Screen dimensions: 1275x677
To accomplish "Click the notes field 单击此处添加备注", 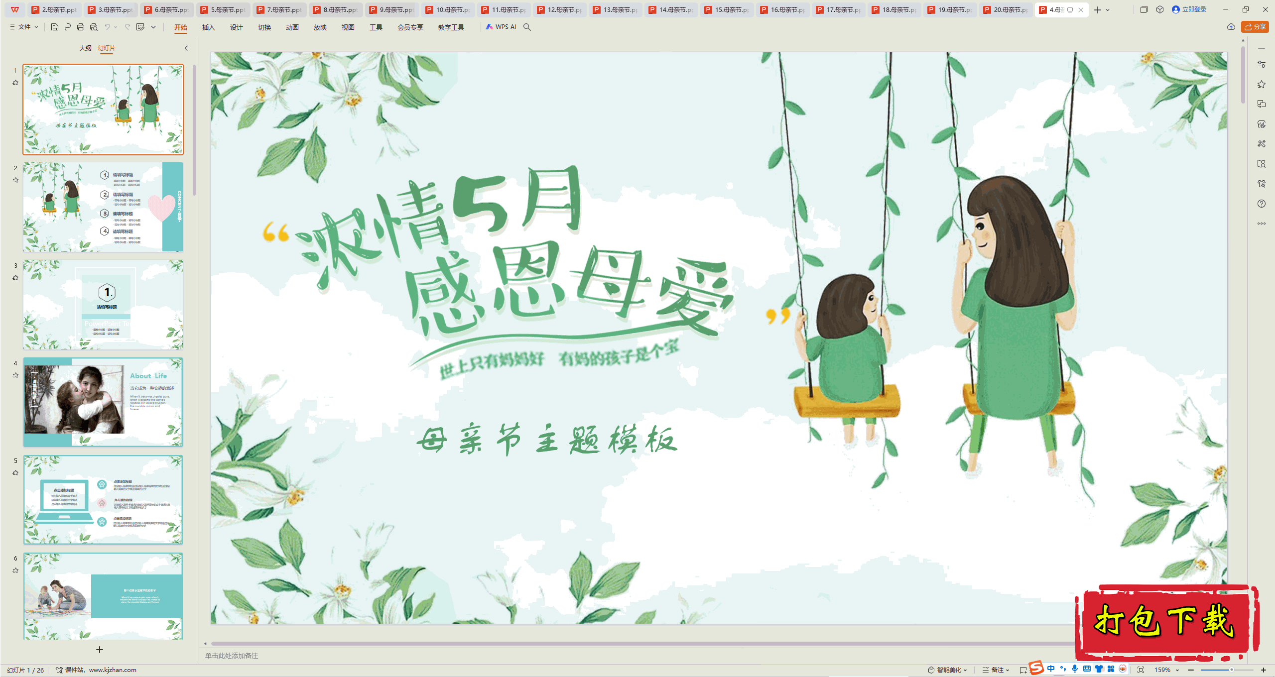I will 232,656.
